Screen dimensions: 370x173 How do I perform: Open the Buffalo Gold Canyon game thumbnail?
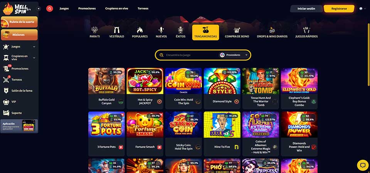tap(106, 81)
